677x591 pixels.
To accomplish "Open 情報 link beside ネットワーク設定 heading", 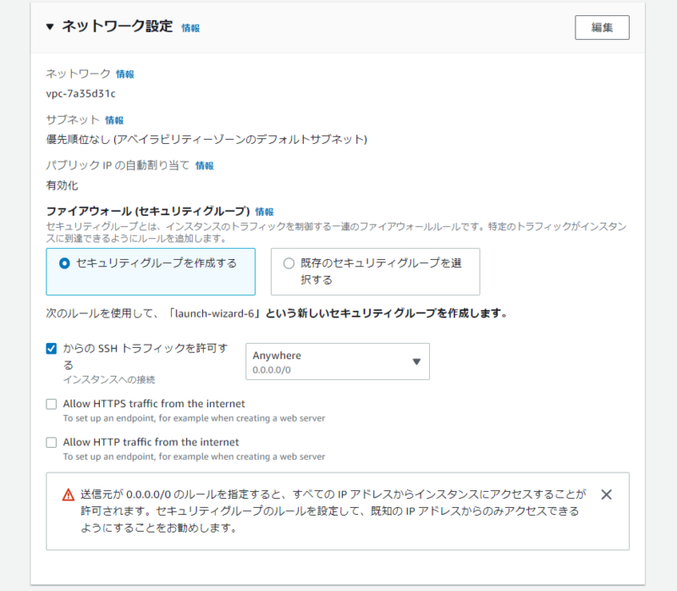I will tap(190, 28).
